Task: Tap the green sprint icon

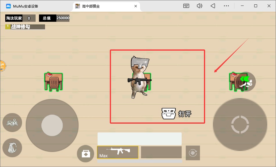Action: tap(246, 81)
